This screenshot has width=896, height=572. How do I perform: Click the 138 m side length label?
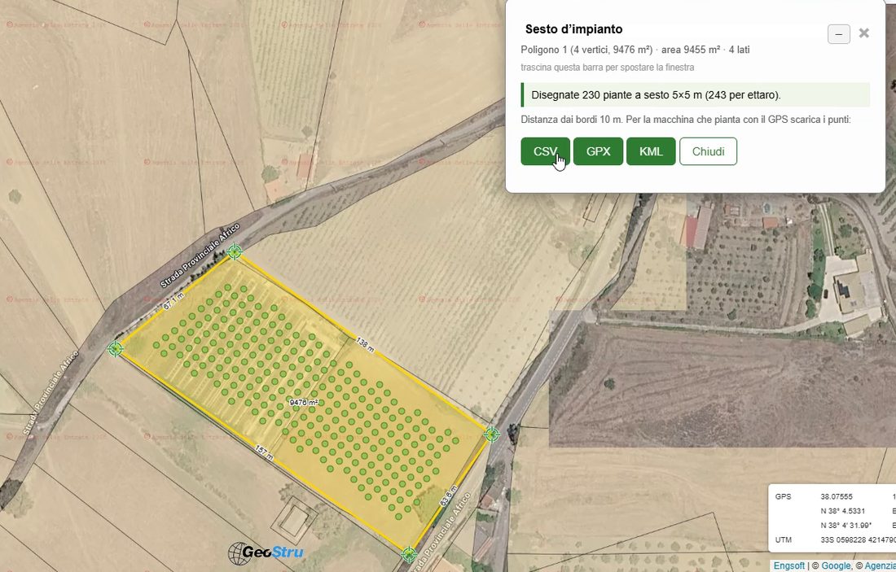pyautogui.click(x=365, y=345)
